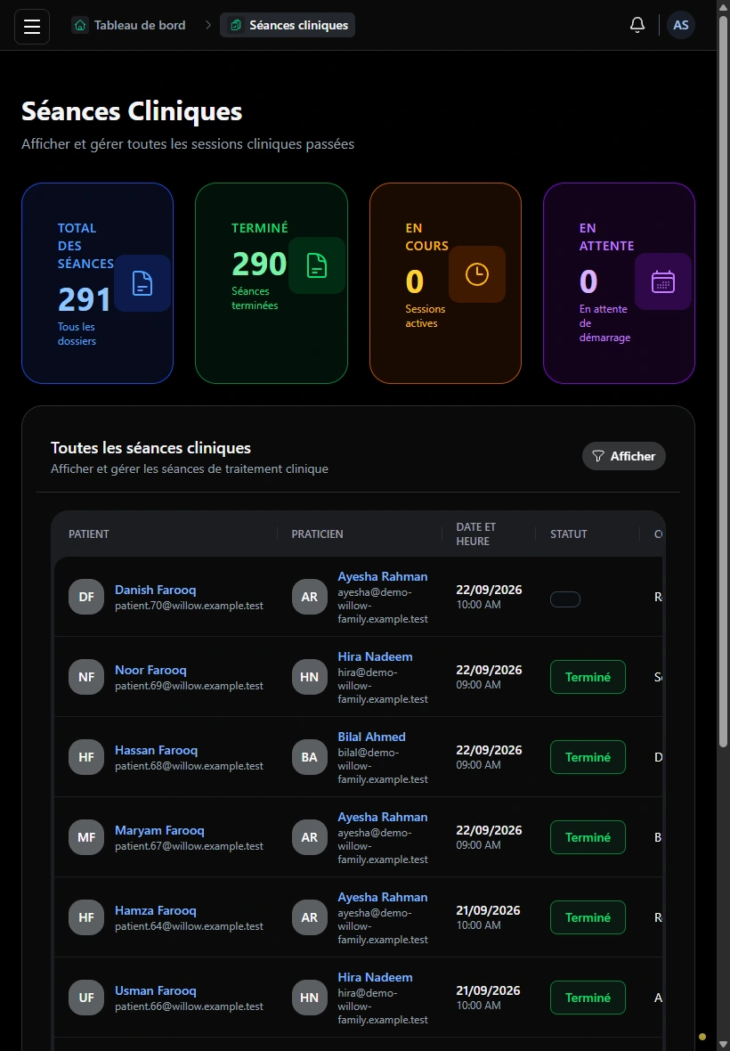Click 22/09/2026 date in Danish Farooq row

click(x=489, y=590)
